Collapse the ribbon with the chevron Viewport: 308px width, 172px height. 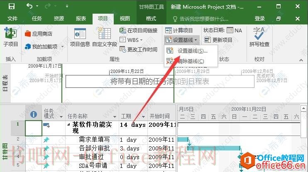point(301,60)
